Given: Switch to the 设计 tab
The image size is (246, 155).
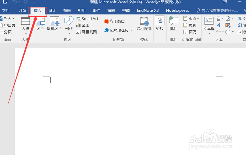Looking at the screenshot, I should [52, 10].
